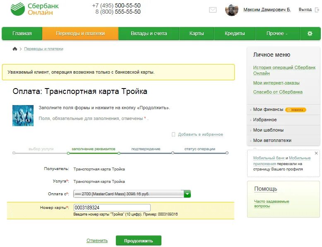
Task: Open settings via the gear icon
Action: point(310,34)
